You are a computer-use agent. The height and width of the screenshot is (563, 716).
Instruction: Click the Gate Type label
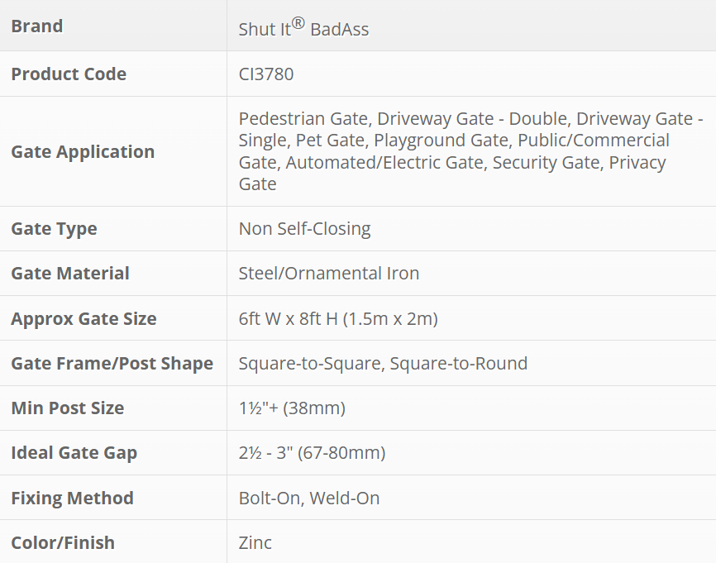pos(54,229)
